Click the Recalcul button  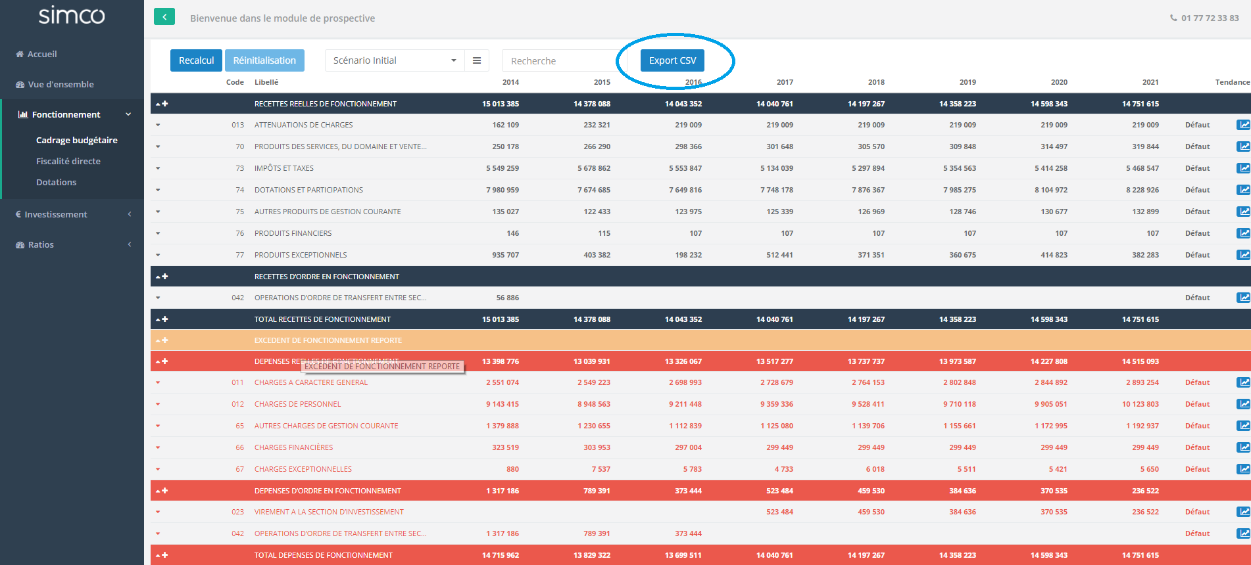196,60
